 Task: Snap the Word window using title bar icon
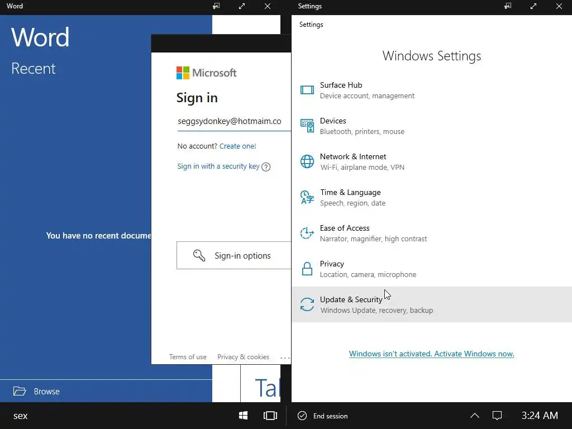pyautogui.click(x=216, y=6)
